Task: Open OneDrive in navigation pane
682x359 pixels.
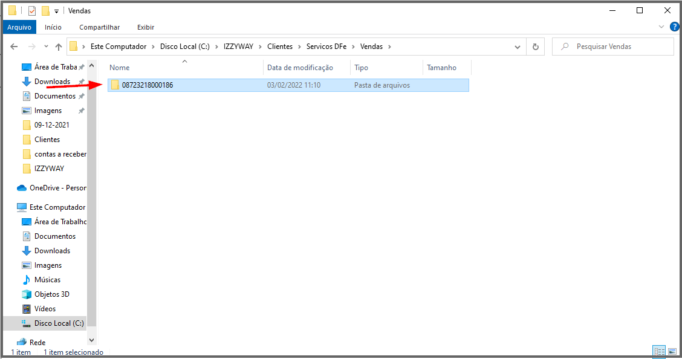Action: 57,188
